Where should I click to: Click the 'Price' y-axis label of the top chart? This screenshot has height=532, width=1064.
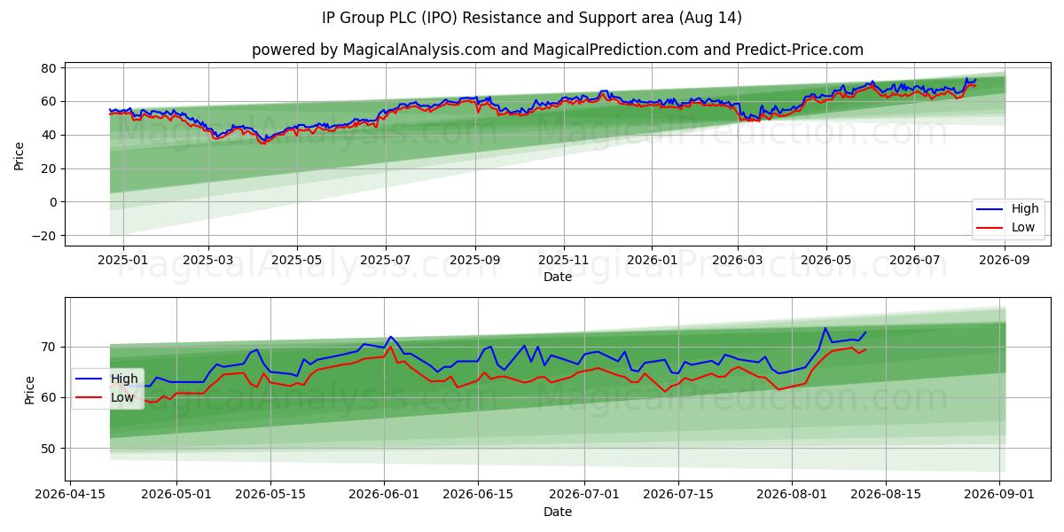tap(20, 155)
